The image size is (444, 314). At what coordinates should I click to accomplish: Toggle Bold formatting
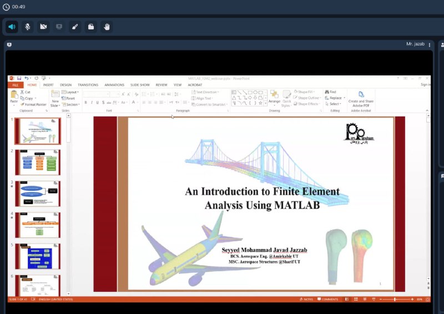click(x=86, y=102)
